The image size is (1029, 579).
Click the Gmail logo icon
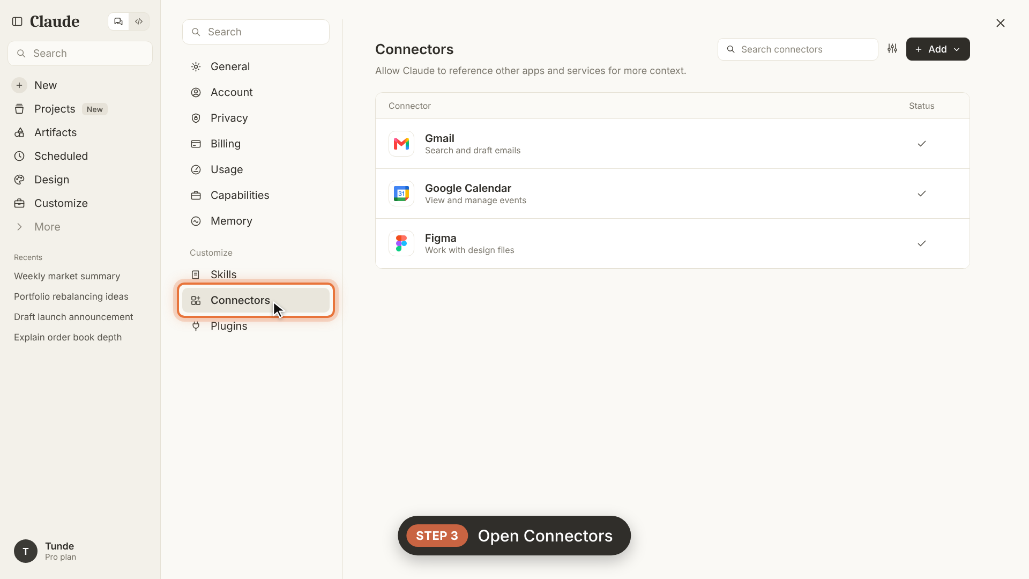(401, 144)
